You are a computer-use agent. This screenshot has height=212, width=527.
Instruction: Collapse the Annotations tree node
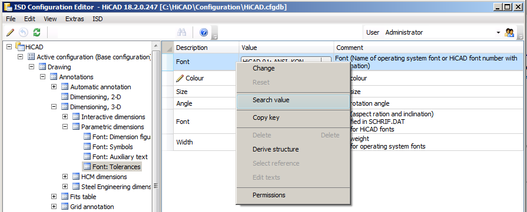[x=42, y=77]
